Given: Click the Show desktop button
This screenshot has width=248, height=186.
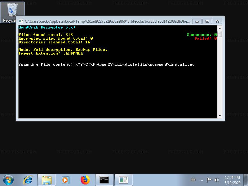Looking at the screenshot, I should point(246,180).
